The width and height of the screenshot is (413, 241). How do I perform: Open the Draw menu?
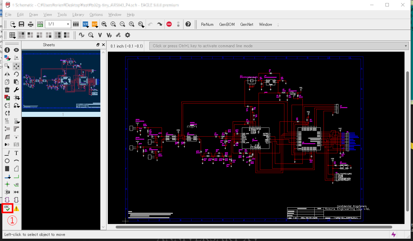(x=34, y=15)
